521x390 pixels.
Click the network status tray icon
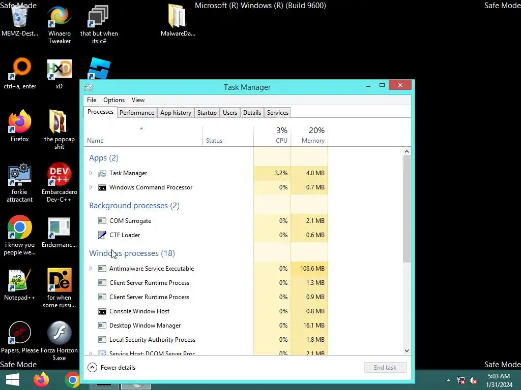[x=461, y=380]
